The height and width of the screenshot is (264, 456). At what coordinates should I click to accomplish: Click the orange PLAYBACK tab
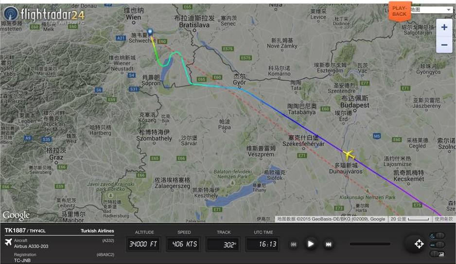click(400, 11)
